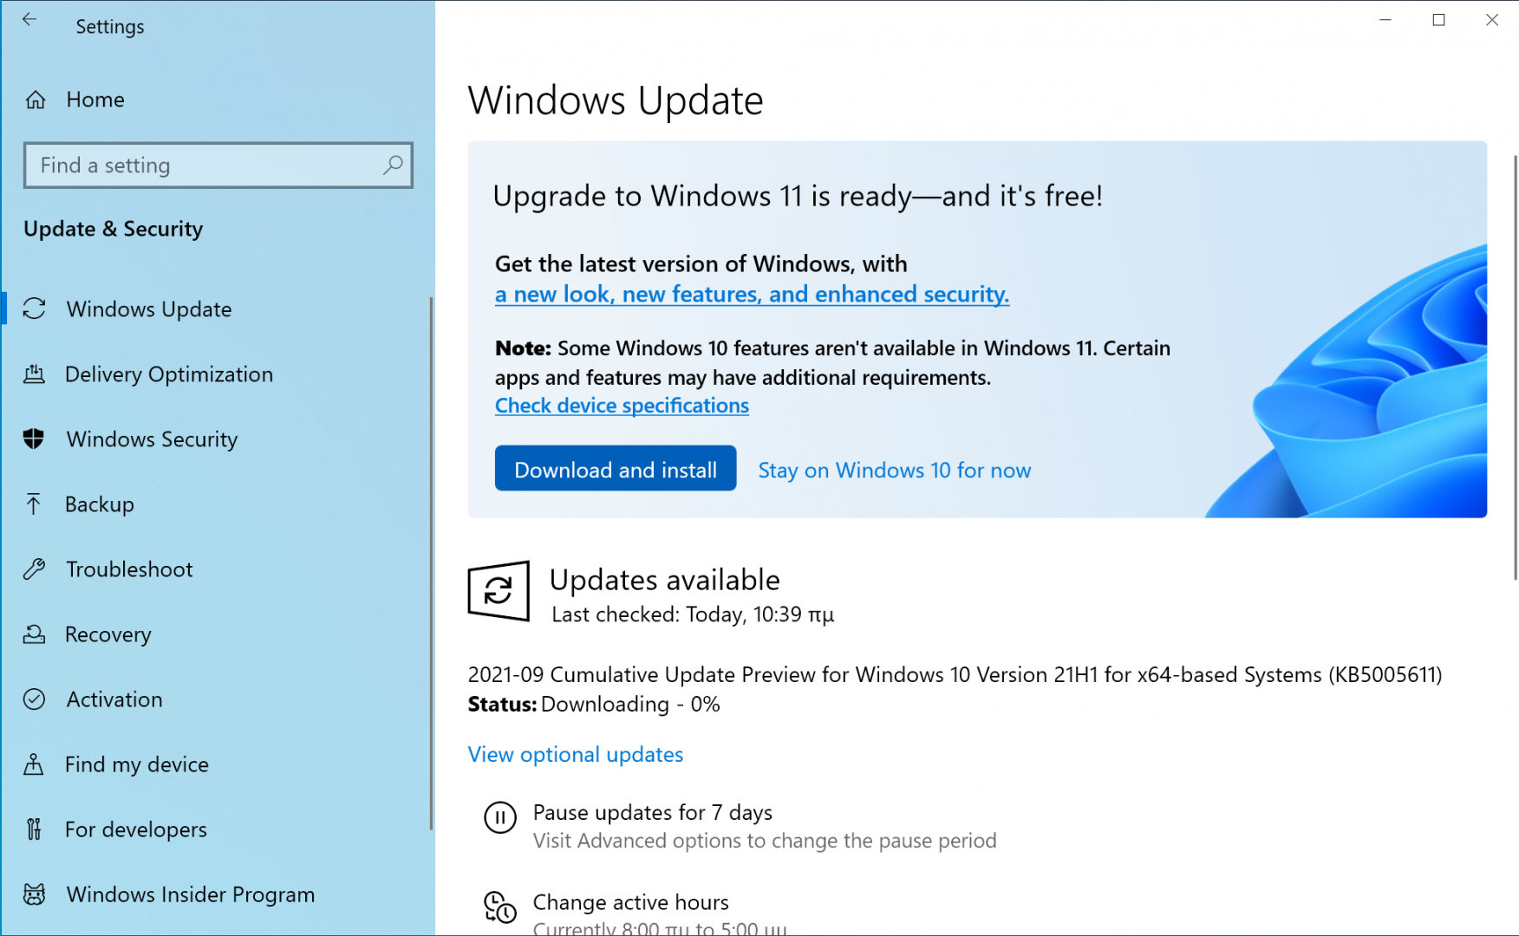Click the Activation checkmark icon

[x=34, y=699]
